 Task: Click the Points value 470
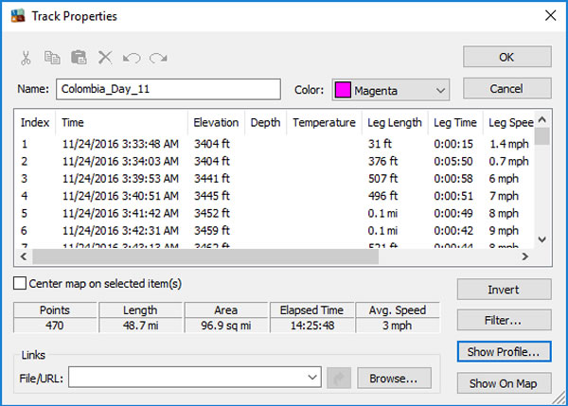click(x=55, y=326)
